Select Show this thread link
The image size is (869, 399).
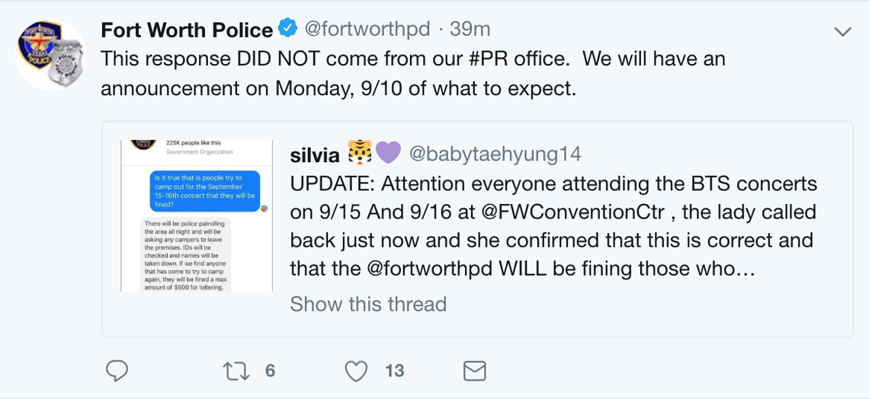tap(368, 304)
